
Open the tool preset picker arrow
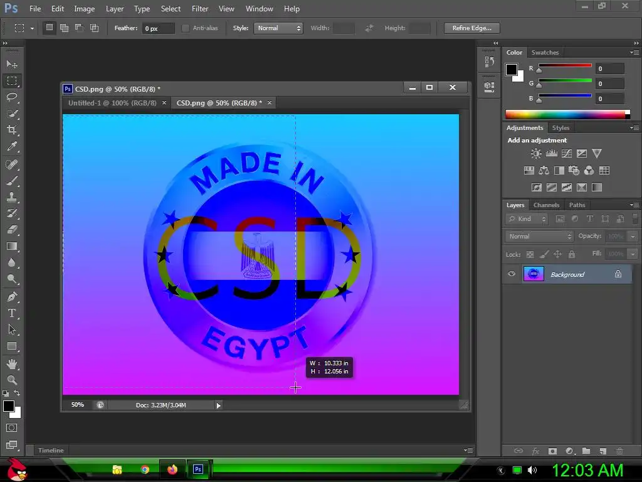pyautogui.click(x=32, y=28)
